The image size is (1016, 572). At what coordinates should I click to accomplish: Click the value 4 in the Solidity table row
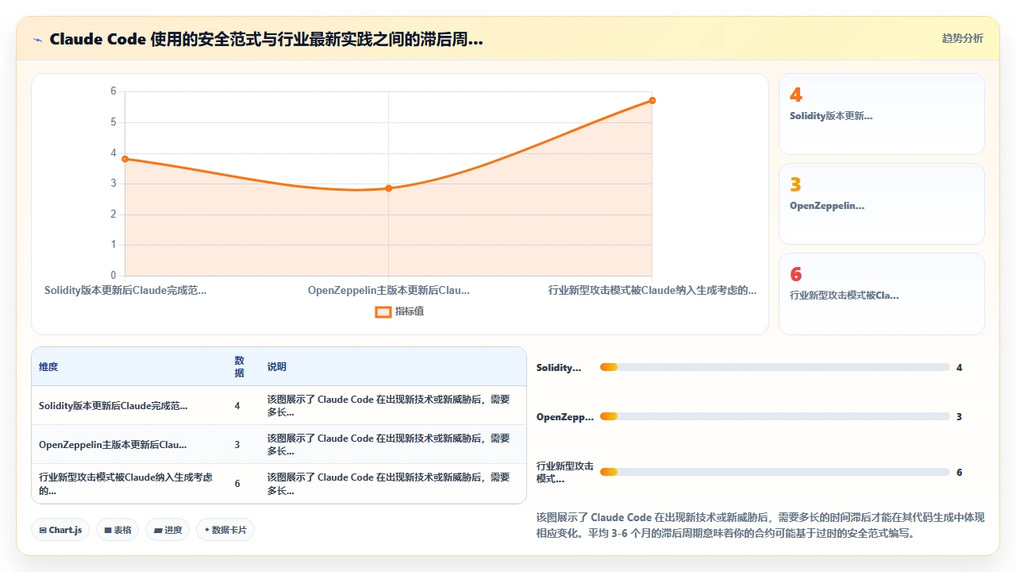(x=237, y=406)
